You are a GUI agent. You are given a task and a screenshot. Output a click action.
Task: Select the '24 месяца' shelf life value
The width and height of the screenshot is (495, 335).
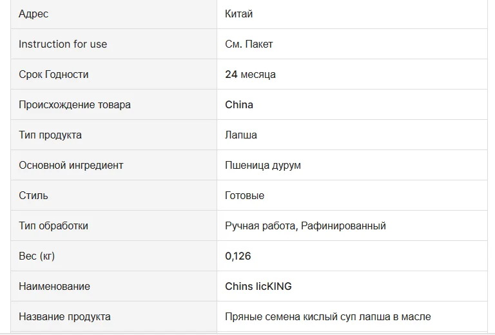(250, 74)
